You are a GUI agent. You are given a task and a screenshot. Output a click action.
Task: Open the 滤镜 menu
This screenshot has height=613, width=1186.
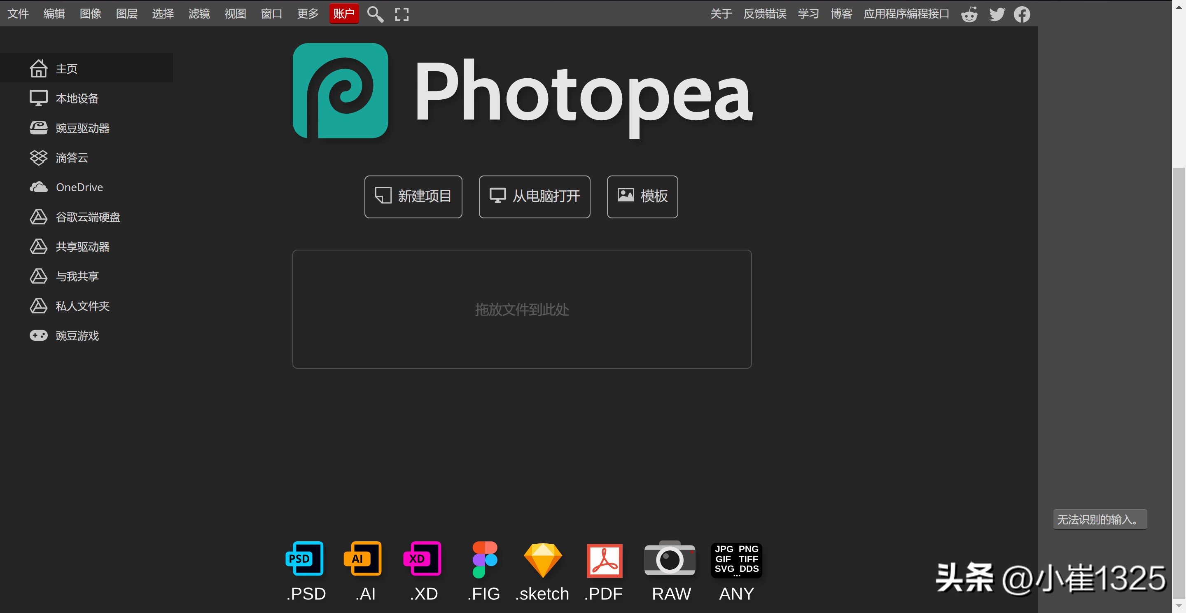click(199, 14)
